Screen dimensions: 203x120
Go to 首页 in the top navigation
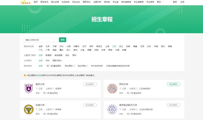pyautogui.click(x=36, y=2)
